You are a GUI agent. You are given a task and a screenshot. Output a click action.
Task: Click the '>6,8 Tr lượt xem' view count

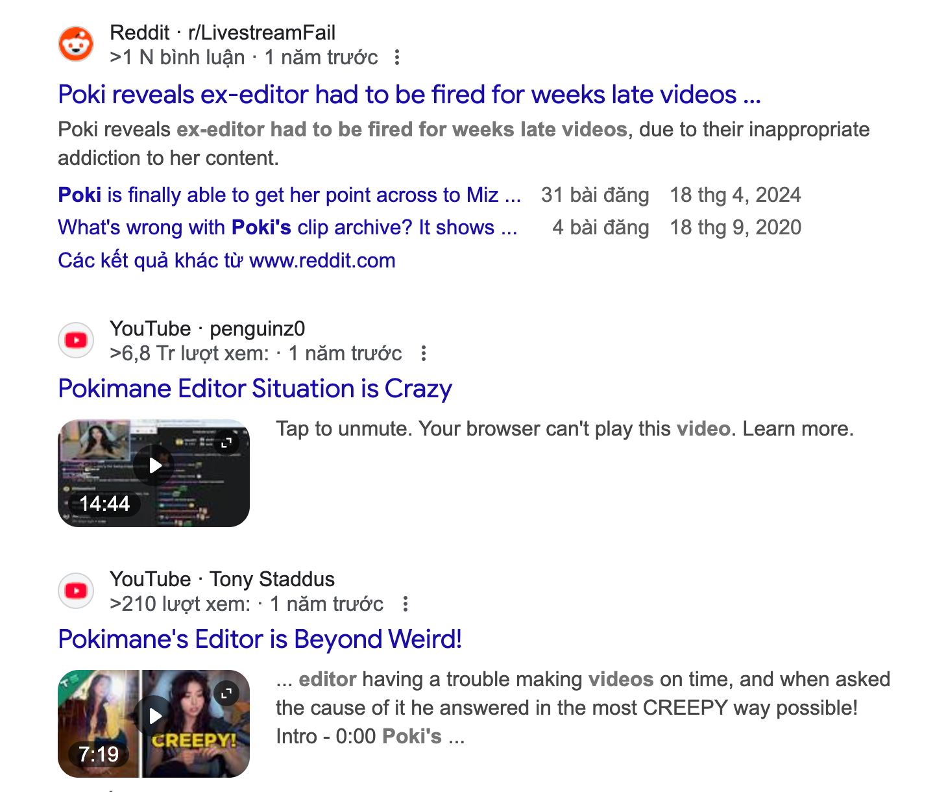(x=189, y=354)
